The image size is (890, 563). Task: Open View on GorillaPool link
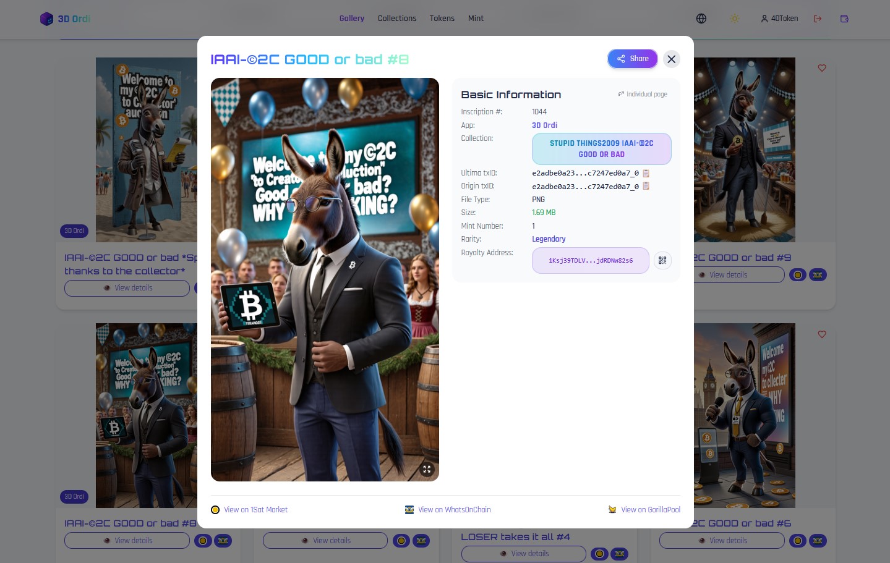click(644, 510)
